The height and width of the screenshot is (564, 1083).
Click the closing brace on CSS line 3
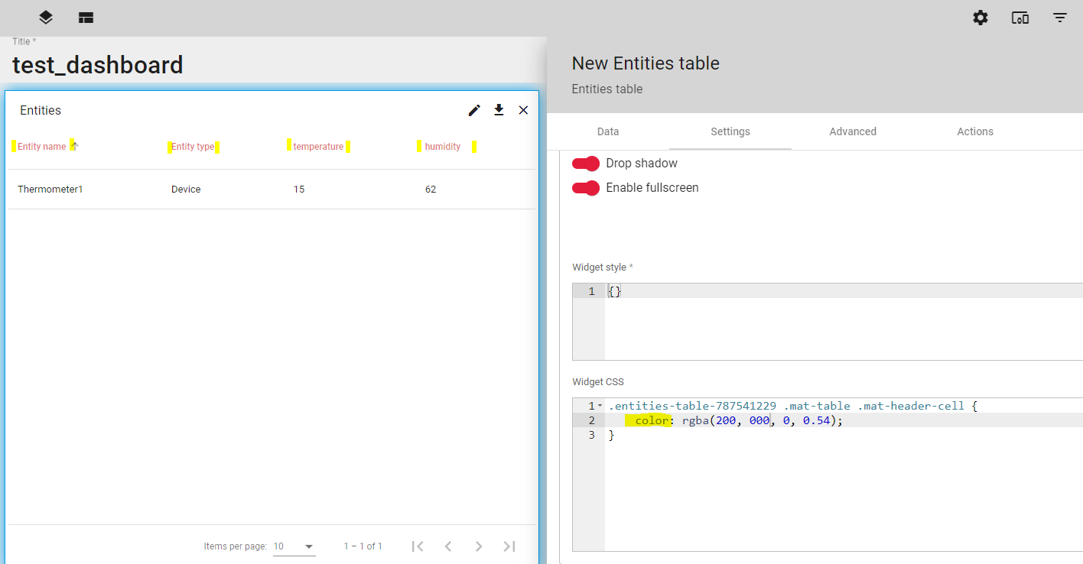coord(611,435)
